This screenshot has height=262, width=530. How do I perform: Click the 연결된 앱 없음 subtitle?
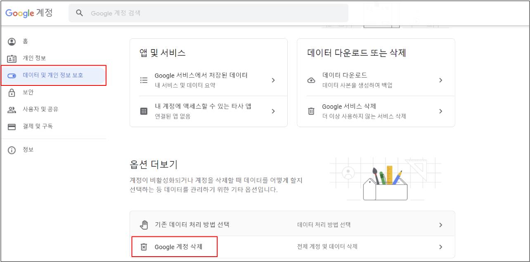[x=173, y=116]
